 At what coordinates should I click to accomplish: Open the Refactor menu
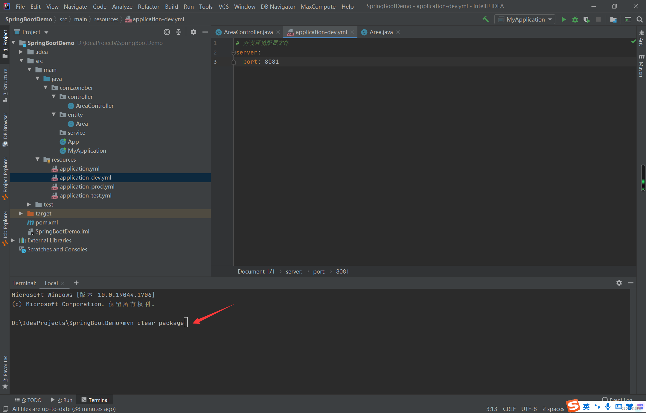tap(148, 6)
